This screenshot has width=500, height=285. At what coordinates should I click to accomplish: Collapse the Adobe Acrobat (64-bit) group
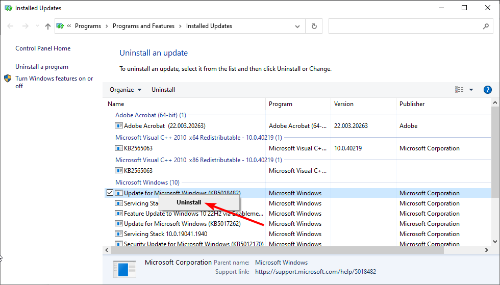point(151,115)
